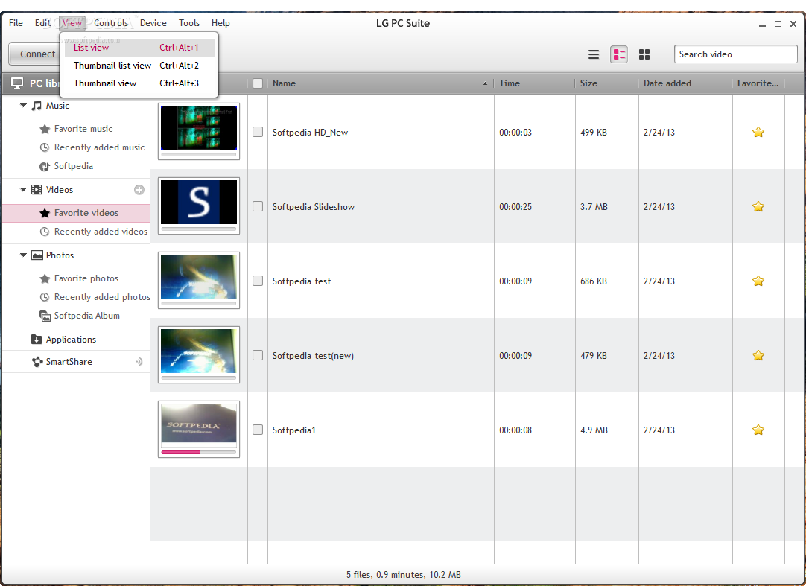This screenshot has height=586, width=806.
Task: Click the Photos picture icon
Action: coord(37,255)
